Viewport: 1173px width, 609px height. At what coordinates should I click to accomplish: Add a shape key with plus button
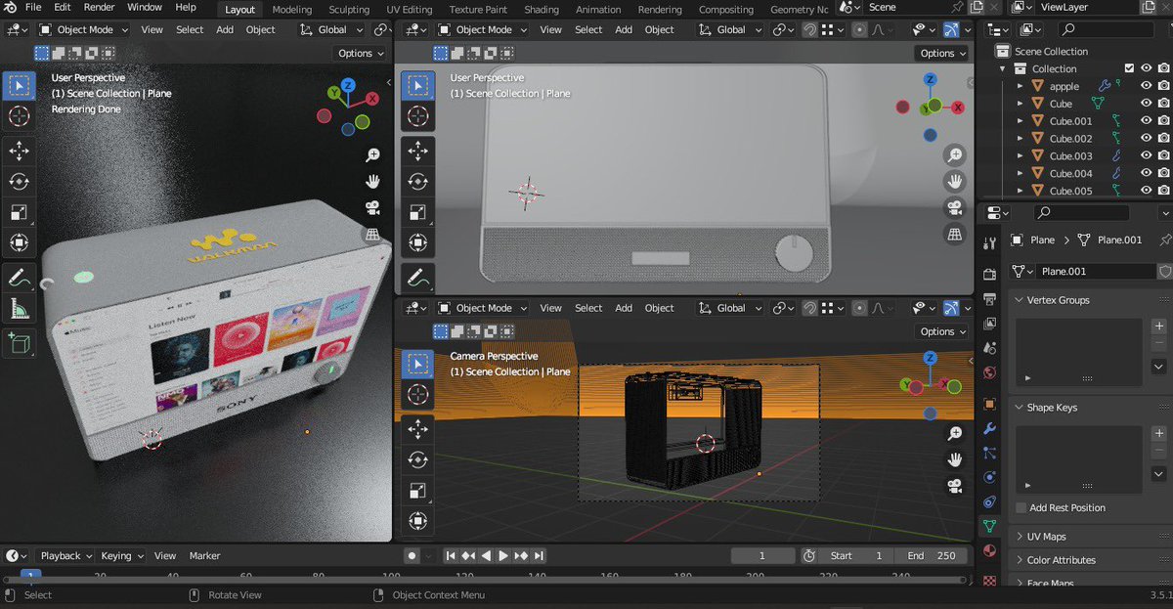1159,434
